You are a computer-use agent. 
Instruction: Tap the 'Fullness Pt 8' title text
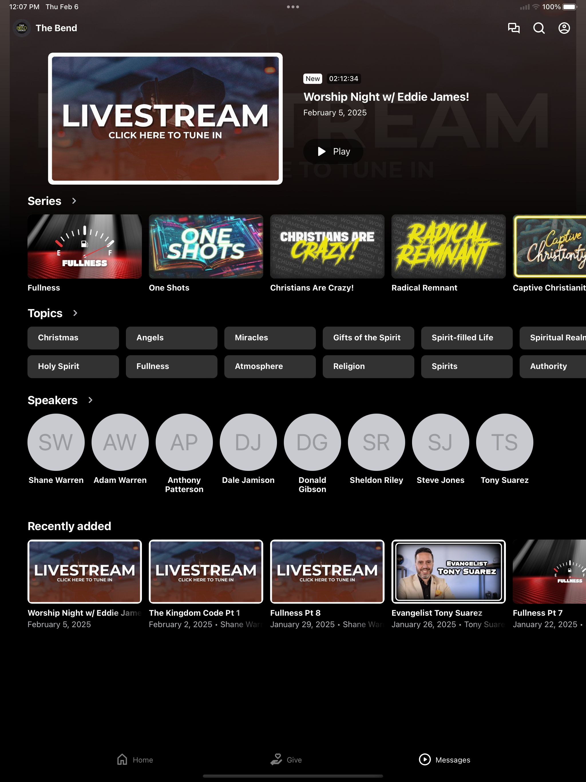(296, 613)
